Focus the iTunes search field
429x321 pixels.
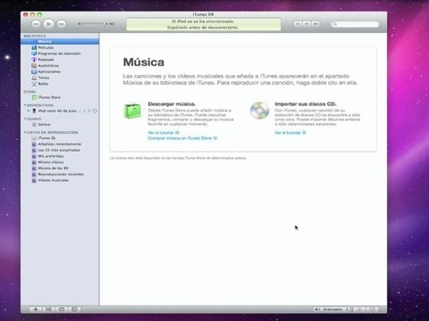tap(355, 24)
